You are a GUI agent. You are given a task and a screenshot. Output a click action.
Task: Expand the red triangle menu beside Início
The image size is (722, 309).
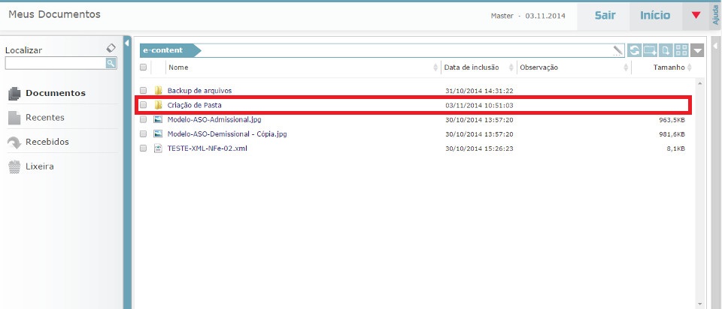[x=696, y=15]
